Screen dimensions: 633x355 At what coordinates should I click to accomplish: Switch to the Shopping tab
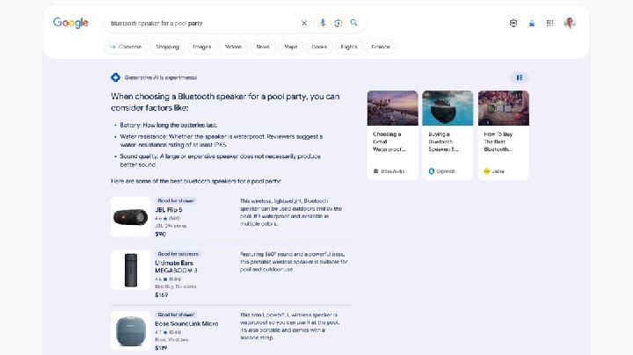(167, 47)
